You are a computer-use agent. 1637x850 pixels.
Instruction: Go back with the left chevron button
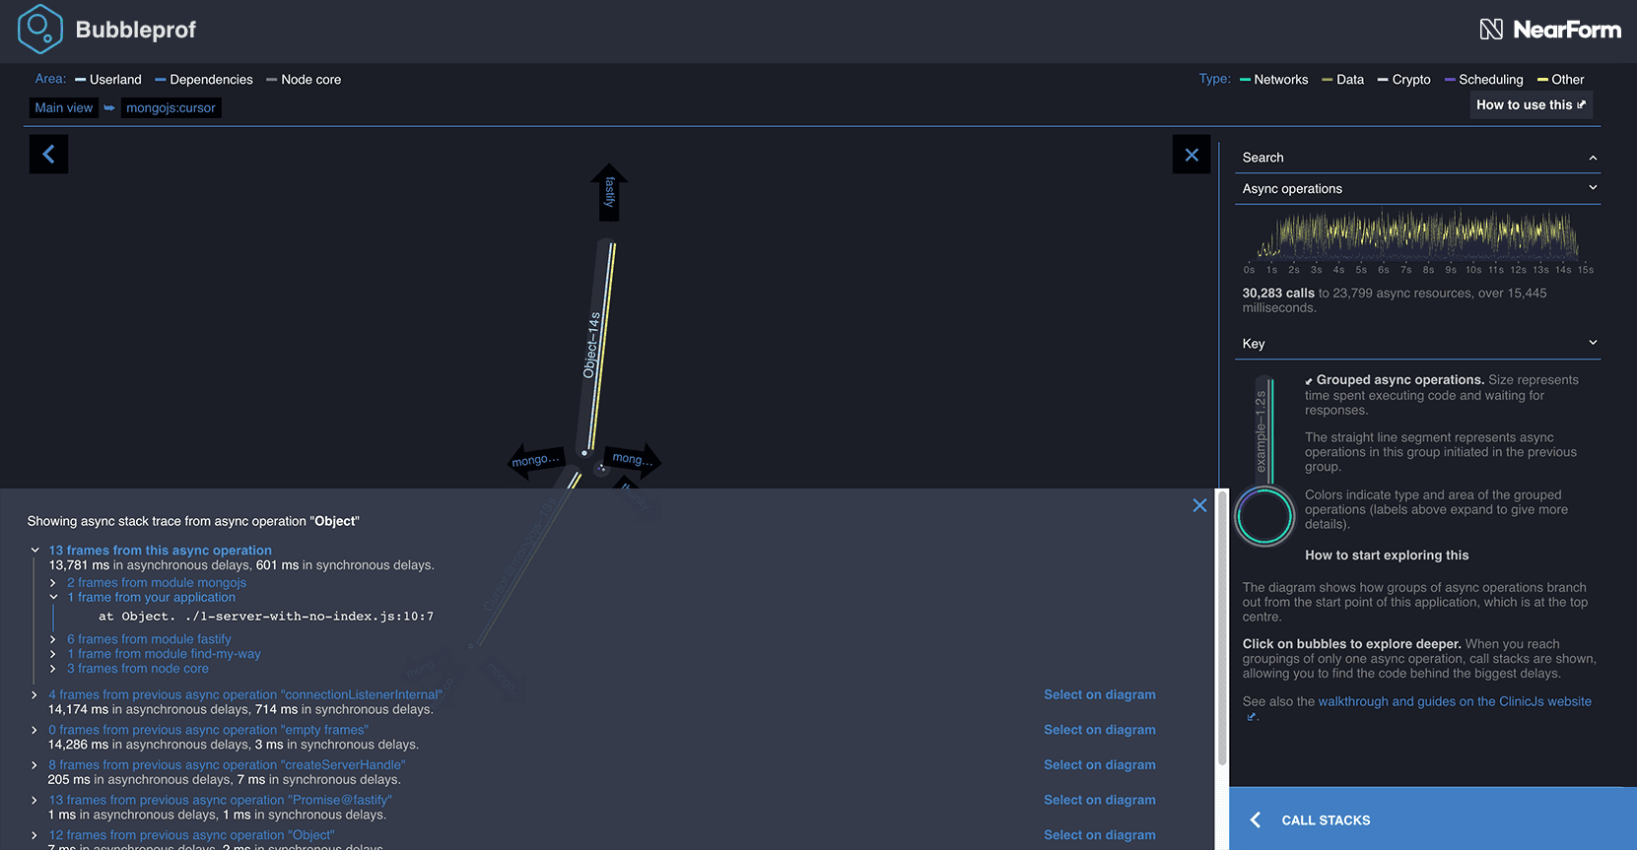point(49,155)
